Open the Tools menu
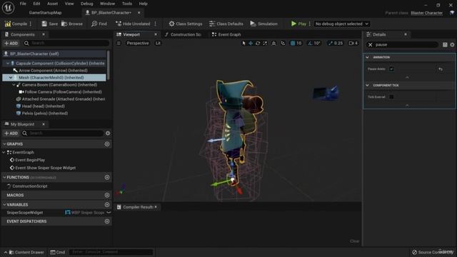The height and width of the screenshot is (257, 457). pyautogui.click(x=127, y=4)
